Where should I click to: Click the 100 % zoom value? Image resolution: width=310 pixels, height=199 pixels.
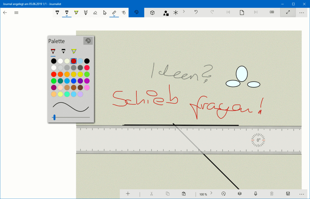[x=203, y=194]
